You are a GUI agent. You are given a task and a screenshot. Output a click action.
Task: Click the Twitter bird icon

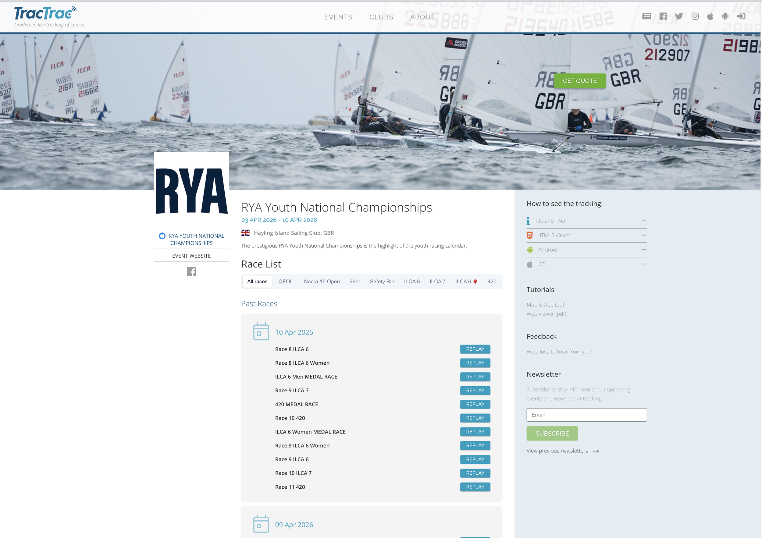679,16
